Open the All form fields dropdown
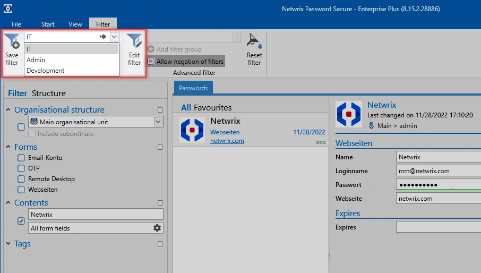The height and width of the screenshot is (273, 481). tap(96, 228)
